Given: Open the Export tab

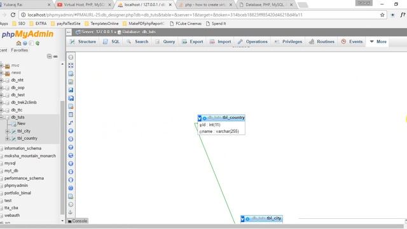Looking at the screenshot, I should click(x=193, y=41).
